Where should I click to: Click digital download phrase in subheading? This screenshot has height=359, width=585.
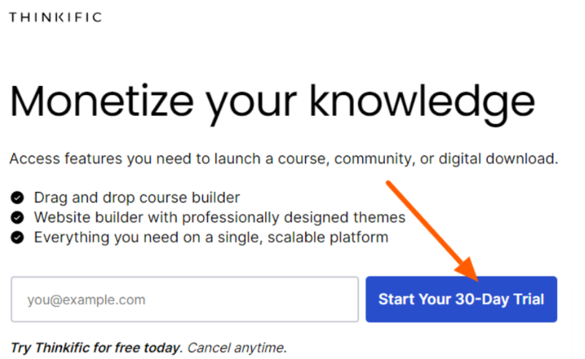498,159
